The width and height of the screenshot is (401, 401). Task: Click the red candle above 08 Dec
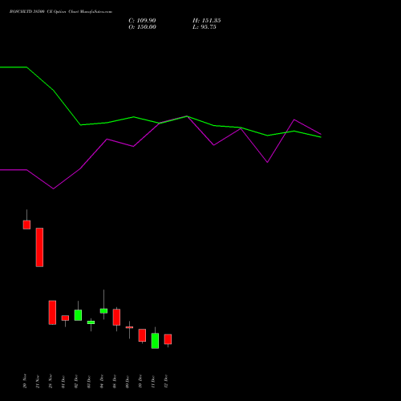tap(116, 317)
